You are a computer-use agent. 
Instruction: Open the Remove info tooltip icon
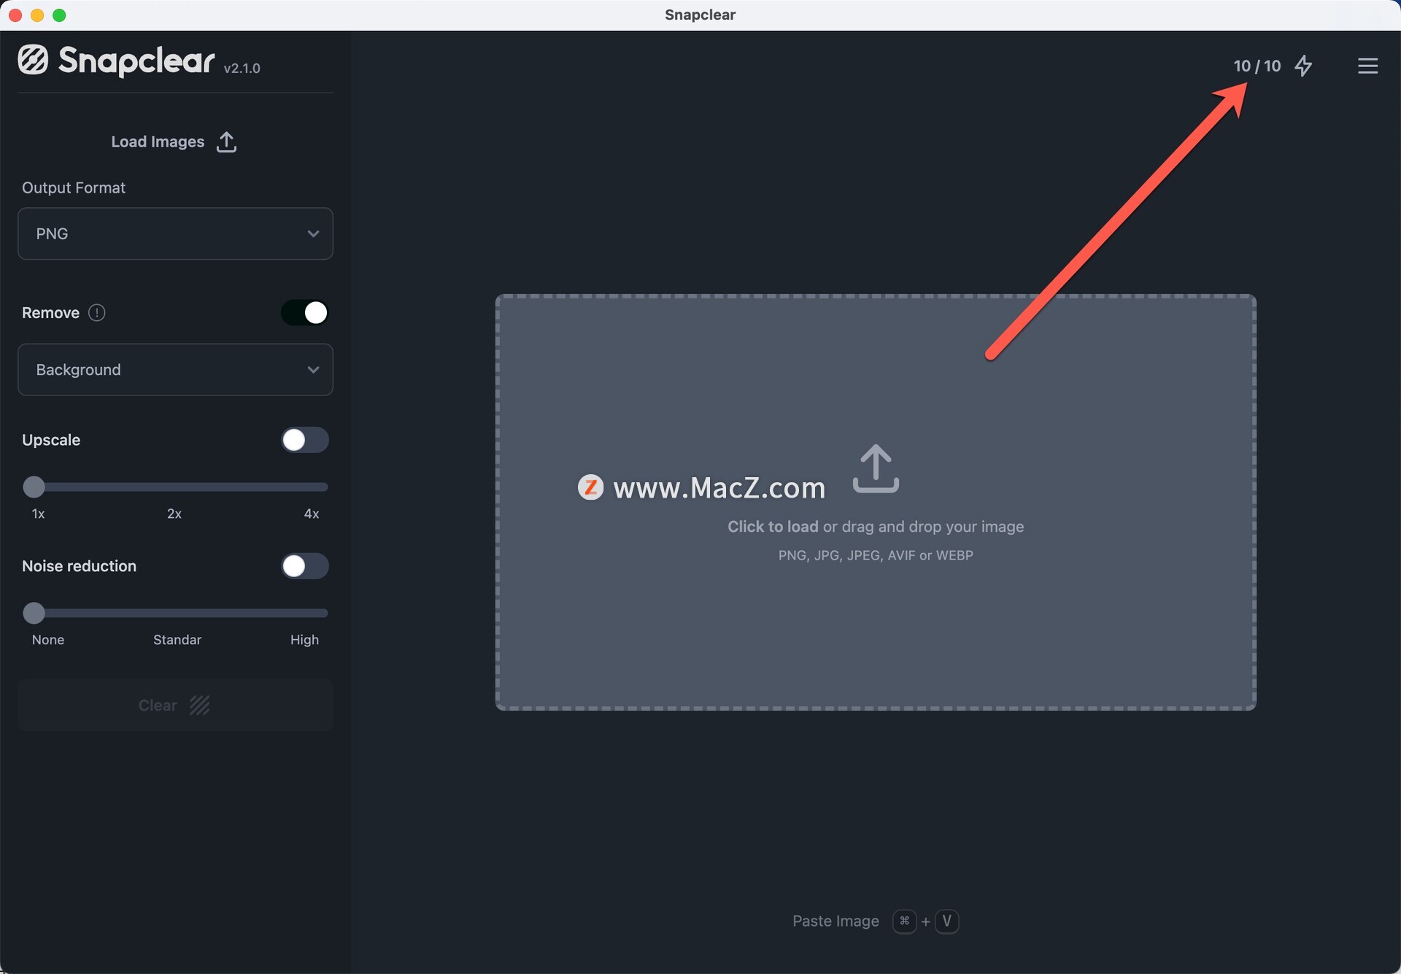(x=96, y=313)
